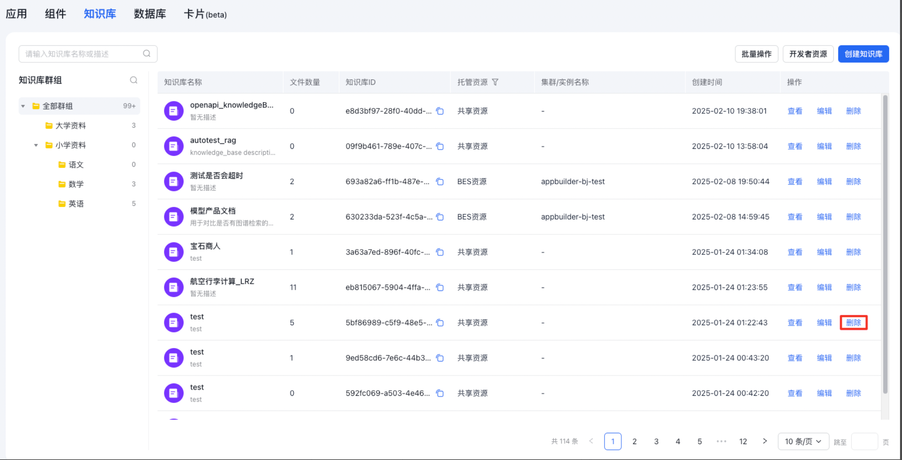The image size is (902, 460).
Task: Go to page 12
Action: 743,441
